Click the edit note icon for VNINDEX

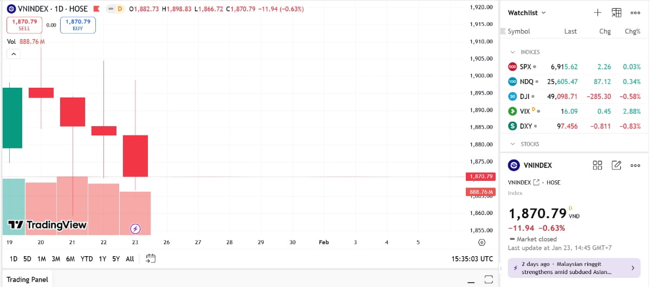click(616, 165)
